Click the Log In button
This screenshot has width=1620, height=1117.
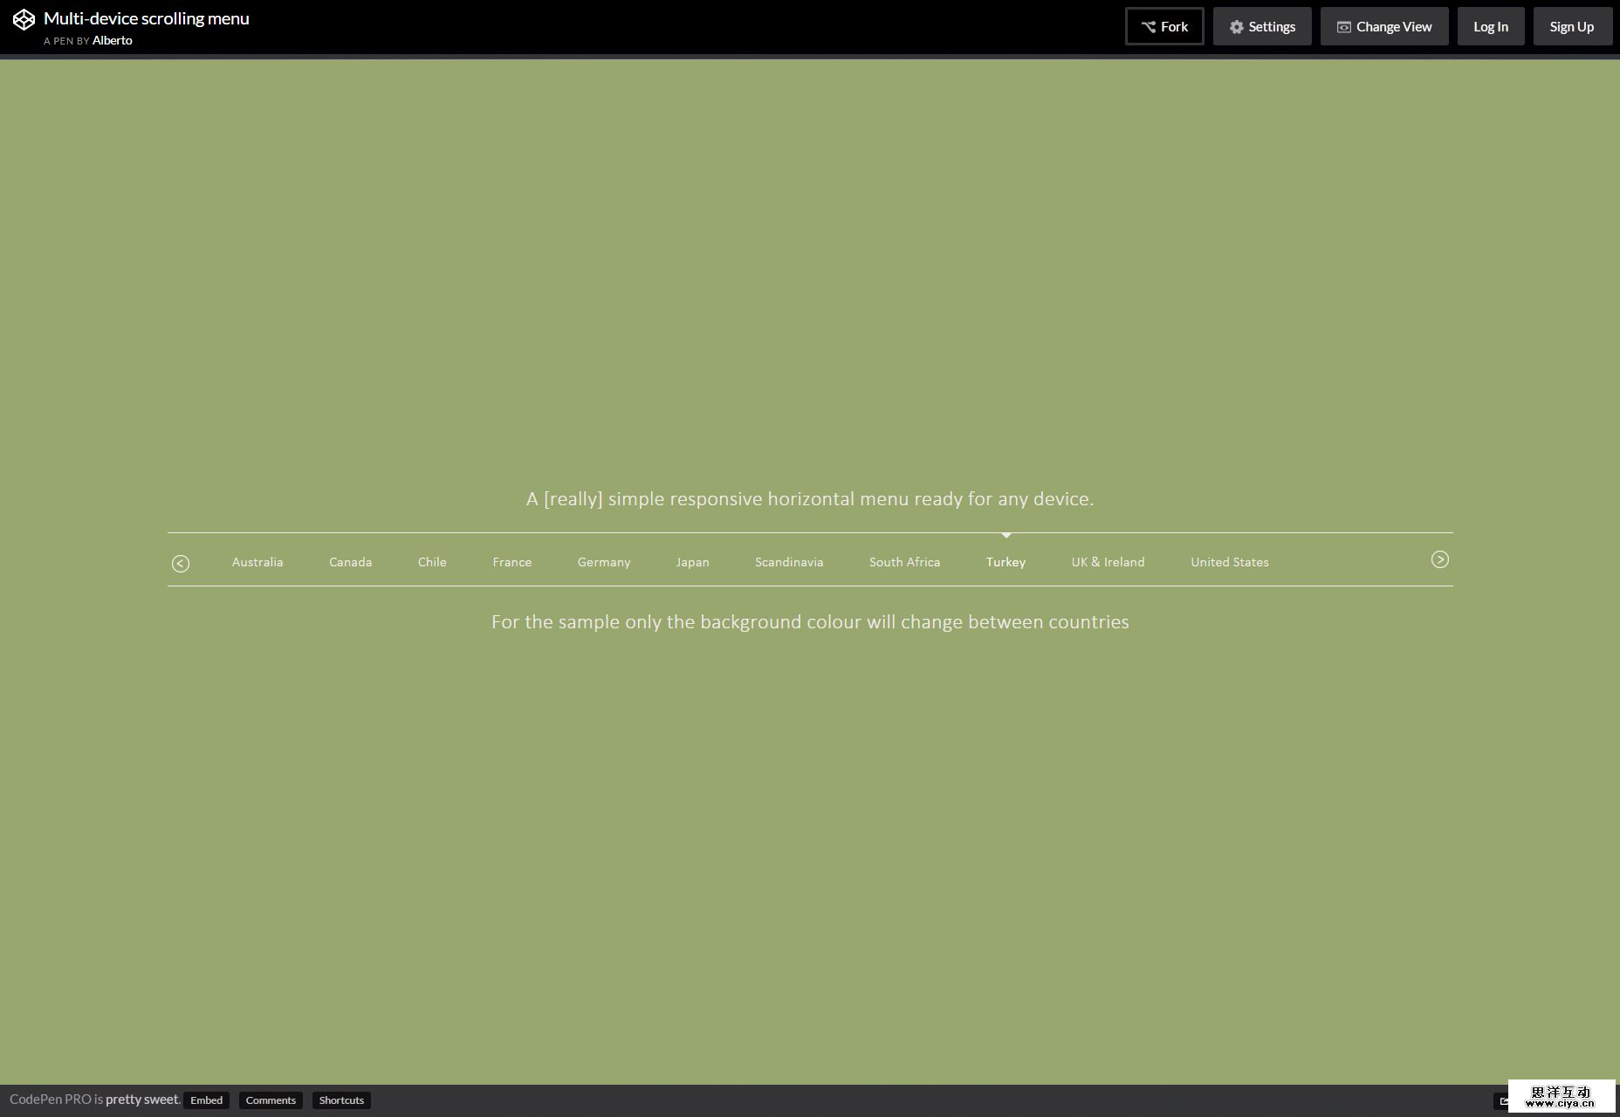(x=1490, y=26)
